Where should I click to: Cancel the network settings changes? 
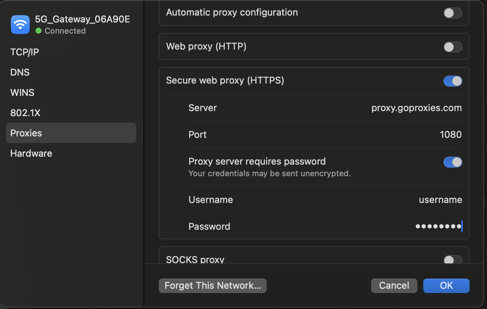click(394, 285)
